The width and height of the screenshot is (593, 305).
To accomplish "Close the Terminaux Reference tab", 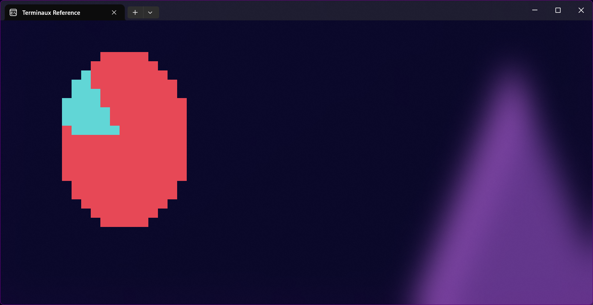I will click(x=114, y=12).
